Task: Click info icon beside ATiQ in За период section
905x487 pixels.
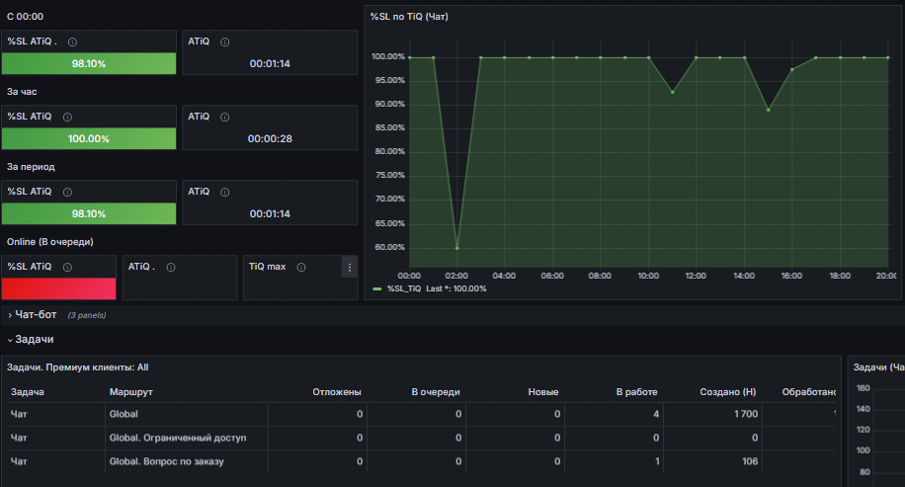Action: tap(225, 192)
